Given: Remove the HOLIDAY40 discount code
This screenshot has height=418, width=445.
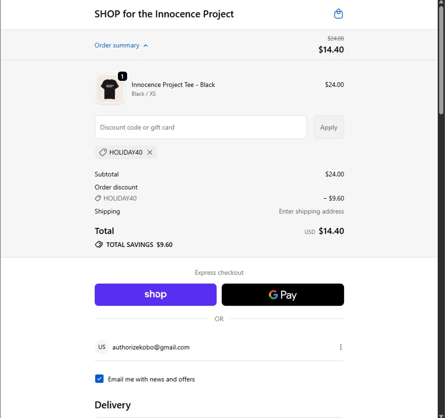Looking at the screenshot, I should pyautogui.click(x=150, y=152).
